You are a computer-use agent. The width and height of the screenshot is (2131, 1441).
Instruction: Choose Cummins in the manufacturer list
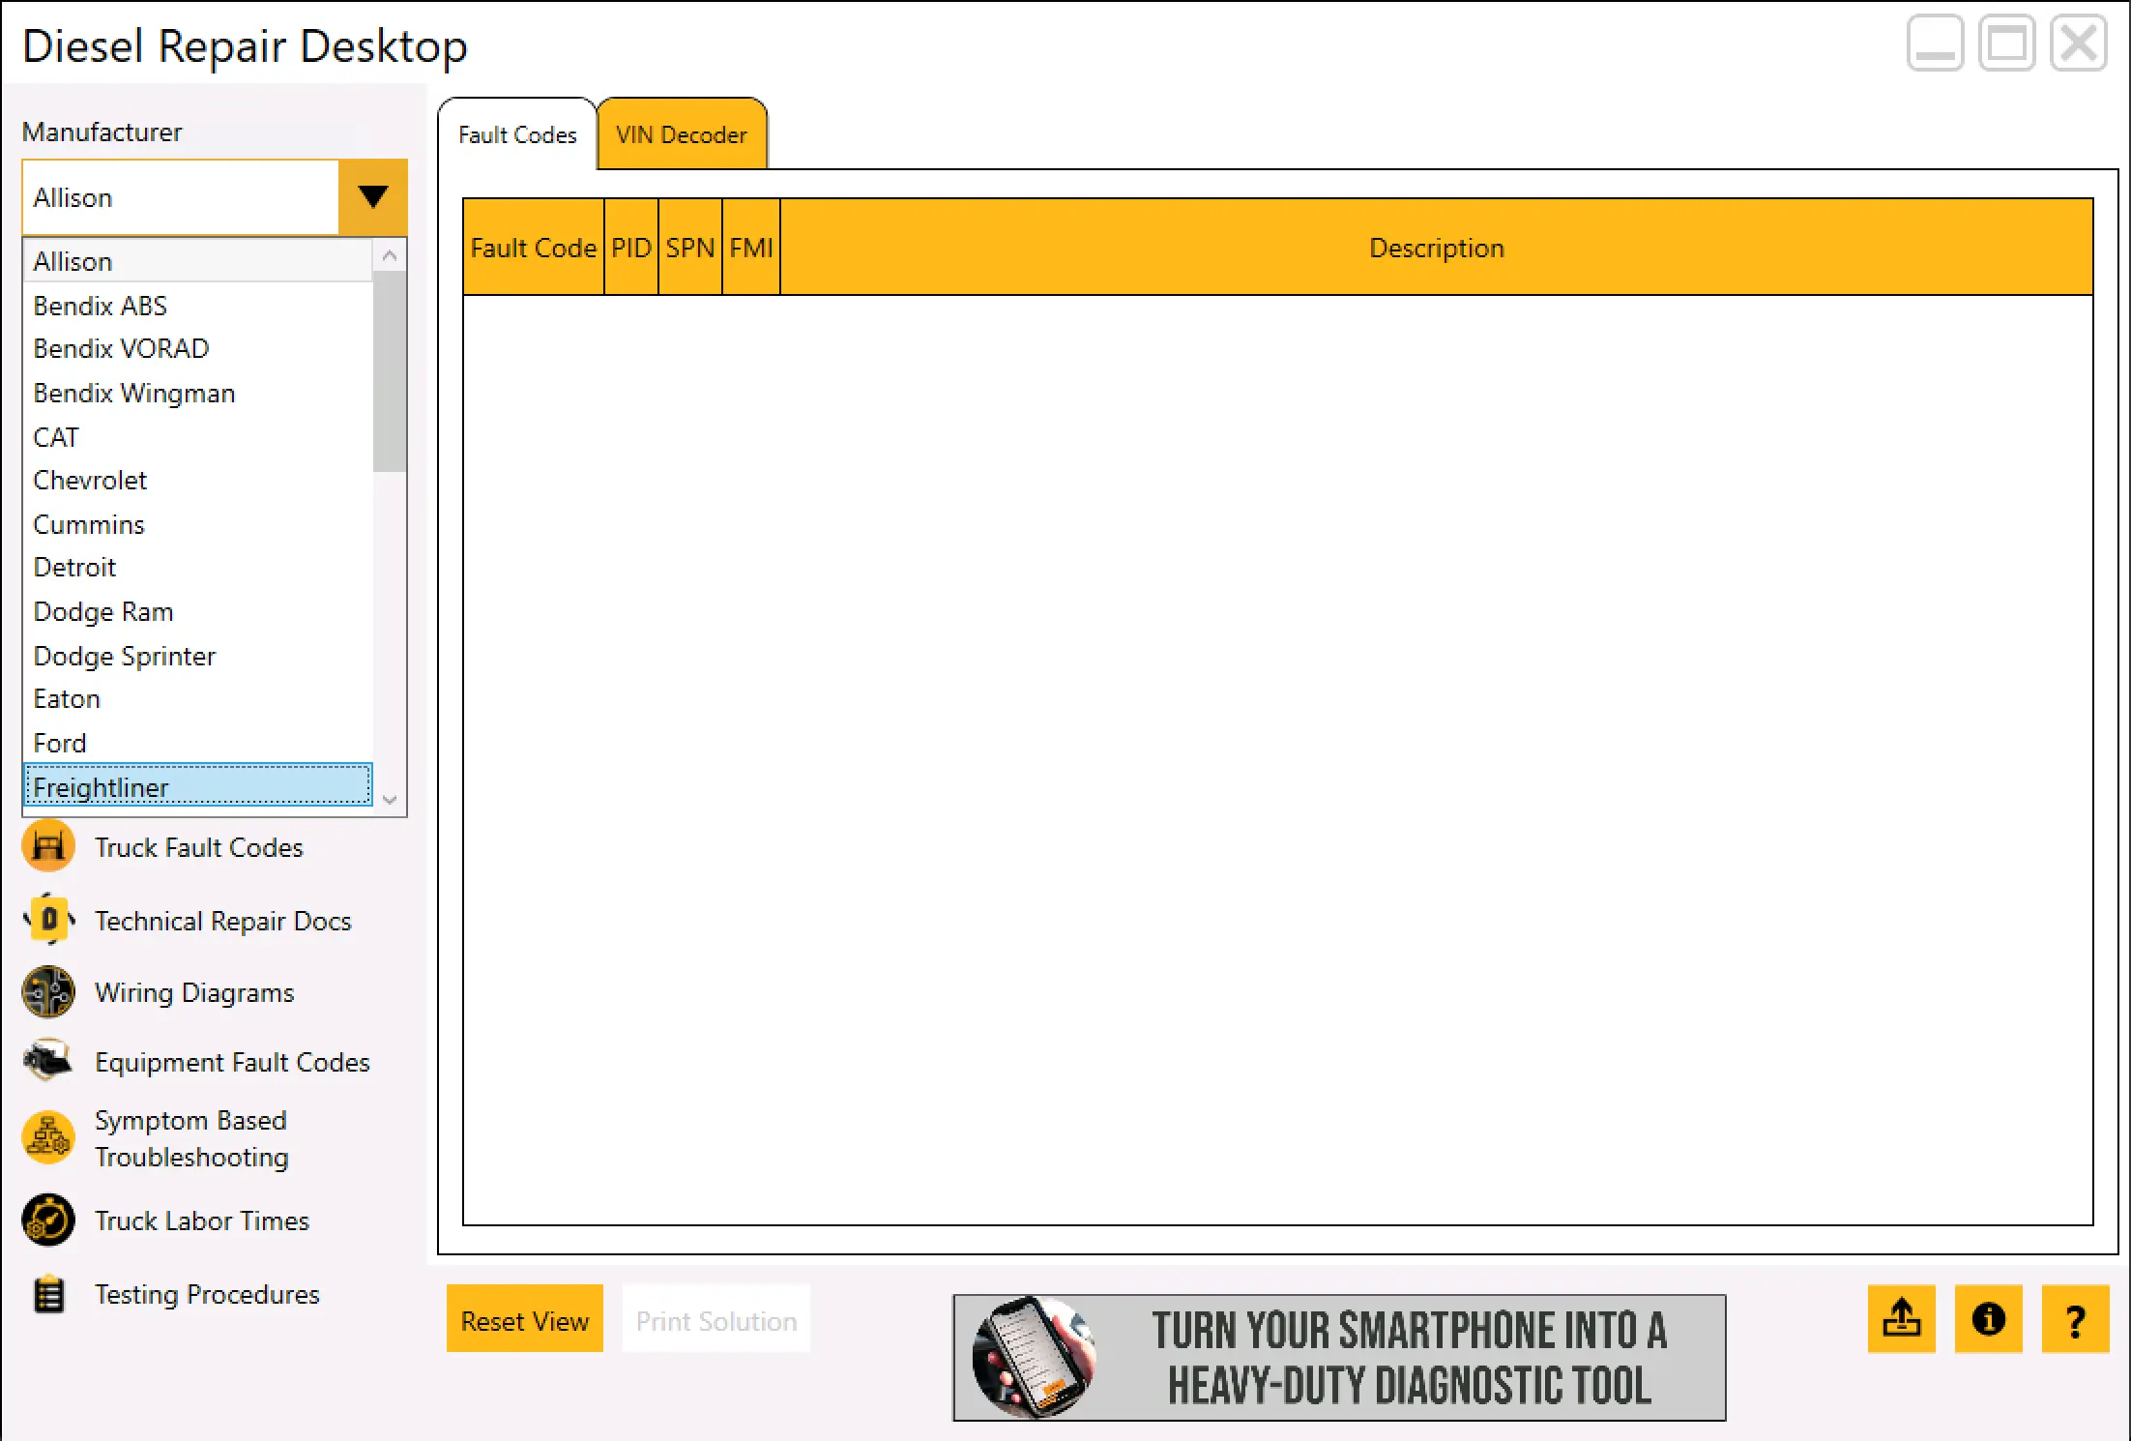point(89,524)
